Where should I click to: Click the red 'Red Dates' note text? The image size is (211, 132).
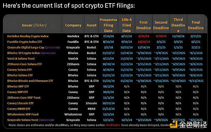tap(113, 125)
